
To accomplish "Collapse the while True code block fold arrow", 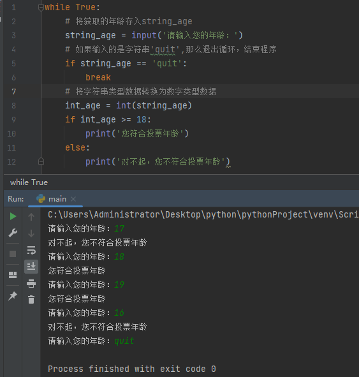I will 41,8.
